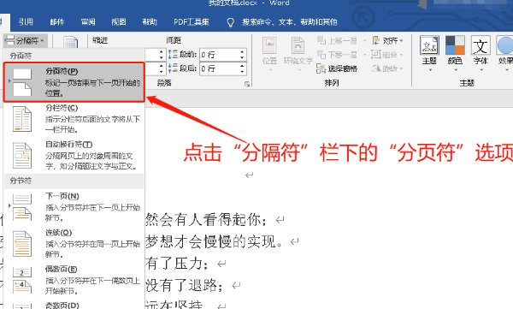This screenshot has height=309, width=513.
Task: Open the 对齐 align dropdown
Action: [387, 40]
